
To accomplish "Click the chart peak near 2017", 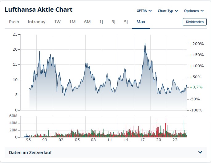I will coord(145,43).
